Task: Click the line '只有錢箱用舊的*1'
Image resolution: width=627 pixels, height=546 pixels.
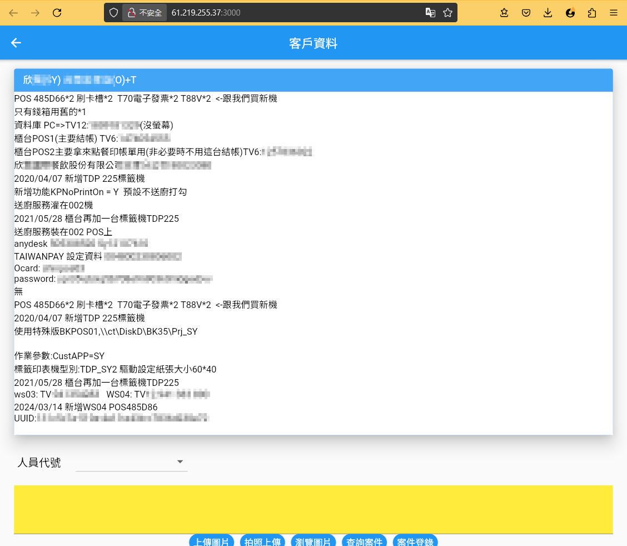Action: [50, 112]
